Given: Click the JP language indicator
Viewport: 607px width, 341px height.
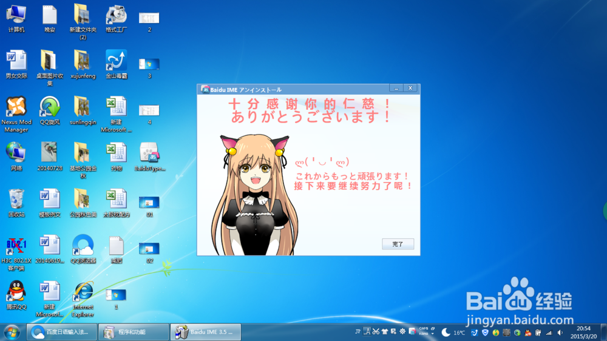Looking at the screenshot, I should pos(358,332).
